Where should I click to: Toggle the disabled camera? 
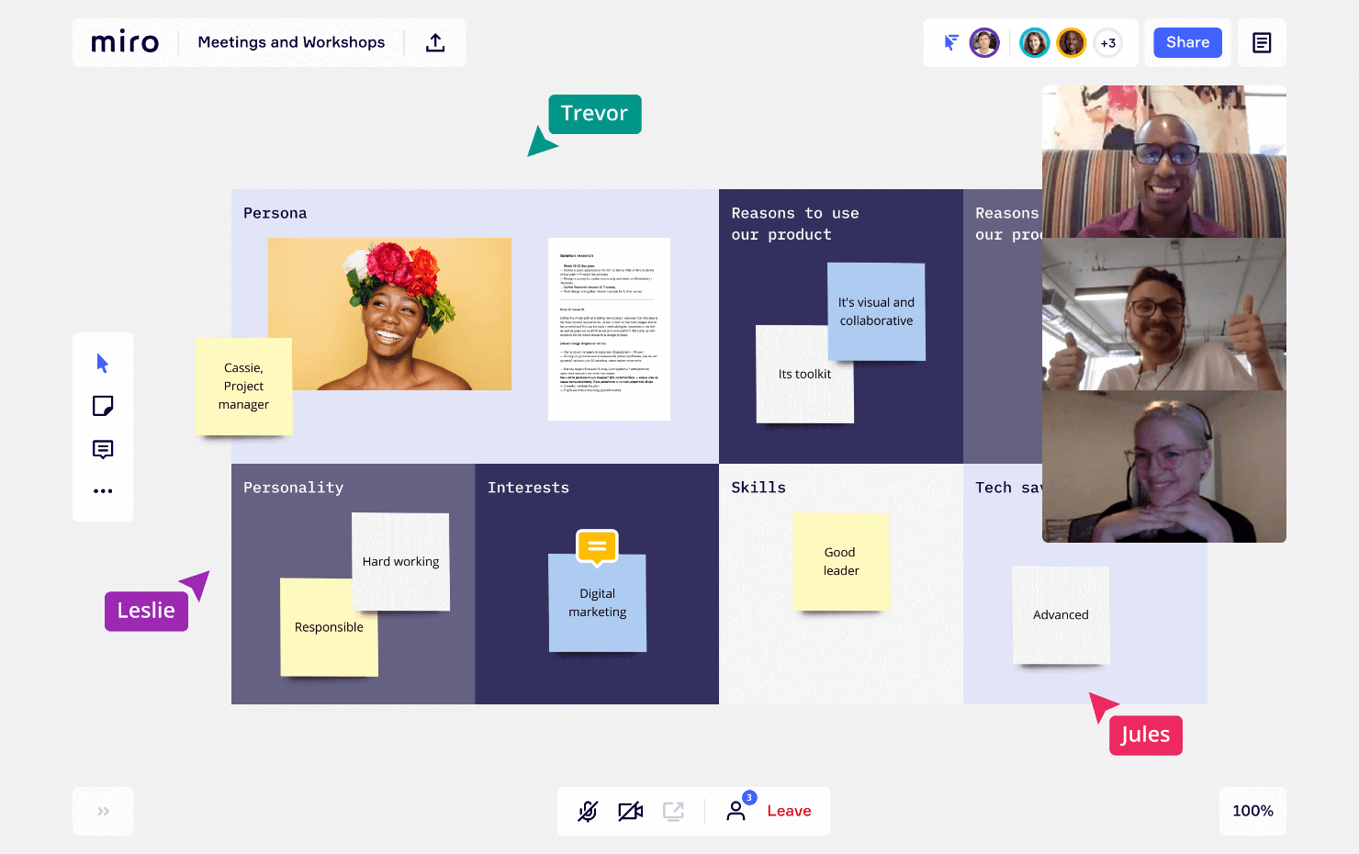point(631,811)
